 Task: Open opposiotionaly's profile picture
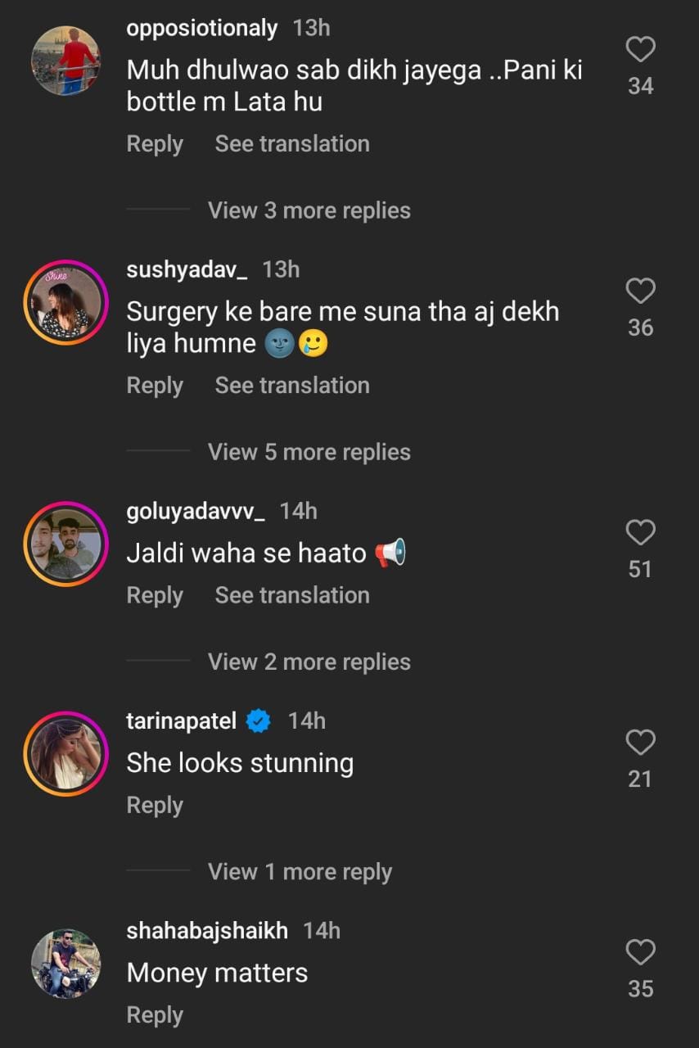[65, 61]
